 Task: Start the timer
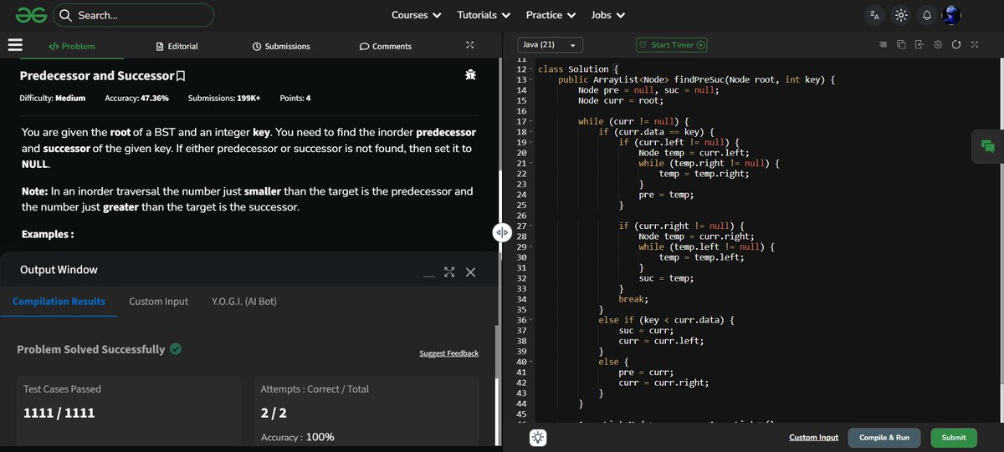coord(672,45)
